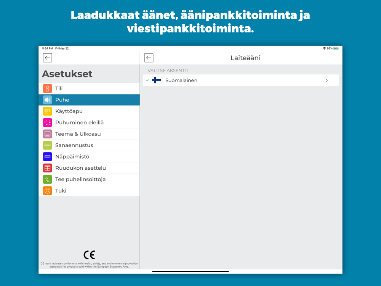Click the time 5:34 PM in status bar
Viewport: 381px width, 286px height.
(47, 48)
